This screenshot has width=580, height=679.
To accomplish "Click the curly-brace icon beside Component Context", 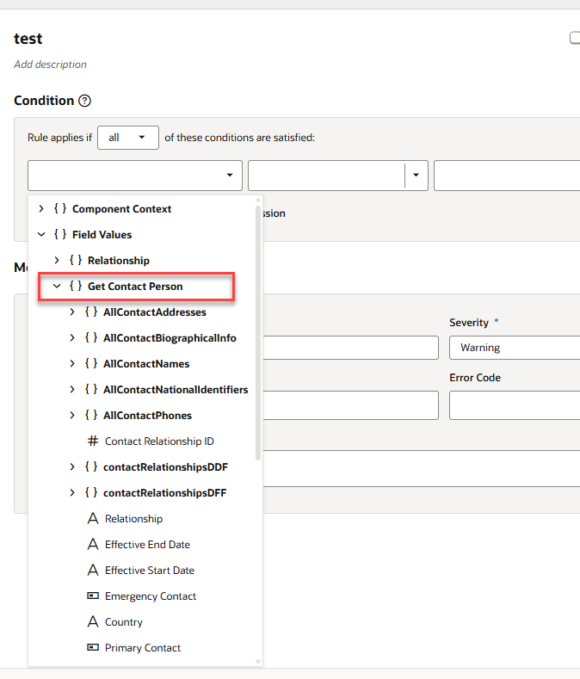I will point(60,209).
